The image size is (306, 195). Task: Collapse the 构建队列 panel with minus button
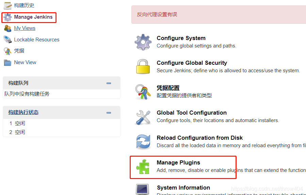click(109, 83)
